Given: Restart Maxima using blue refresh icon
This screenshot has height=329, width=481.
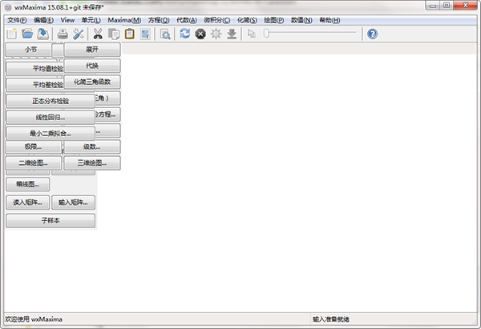Looking at the screenshot, I should click(184, 34).
